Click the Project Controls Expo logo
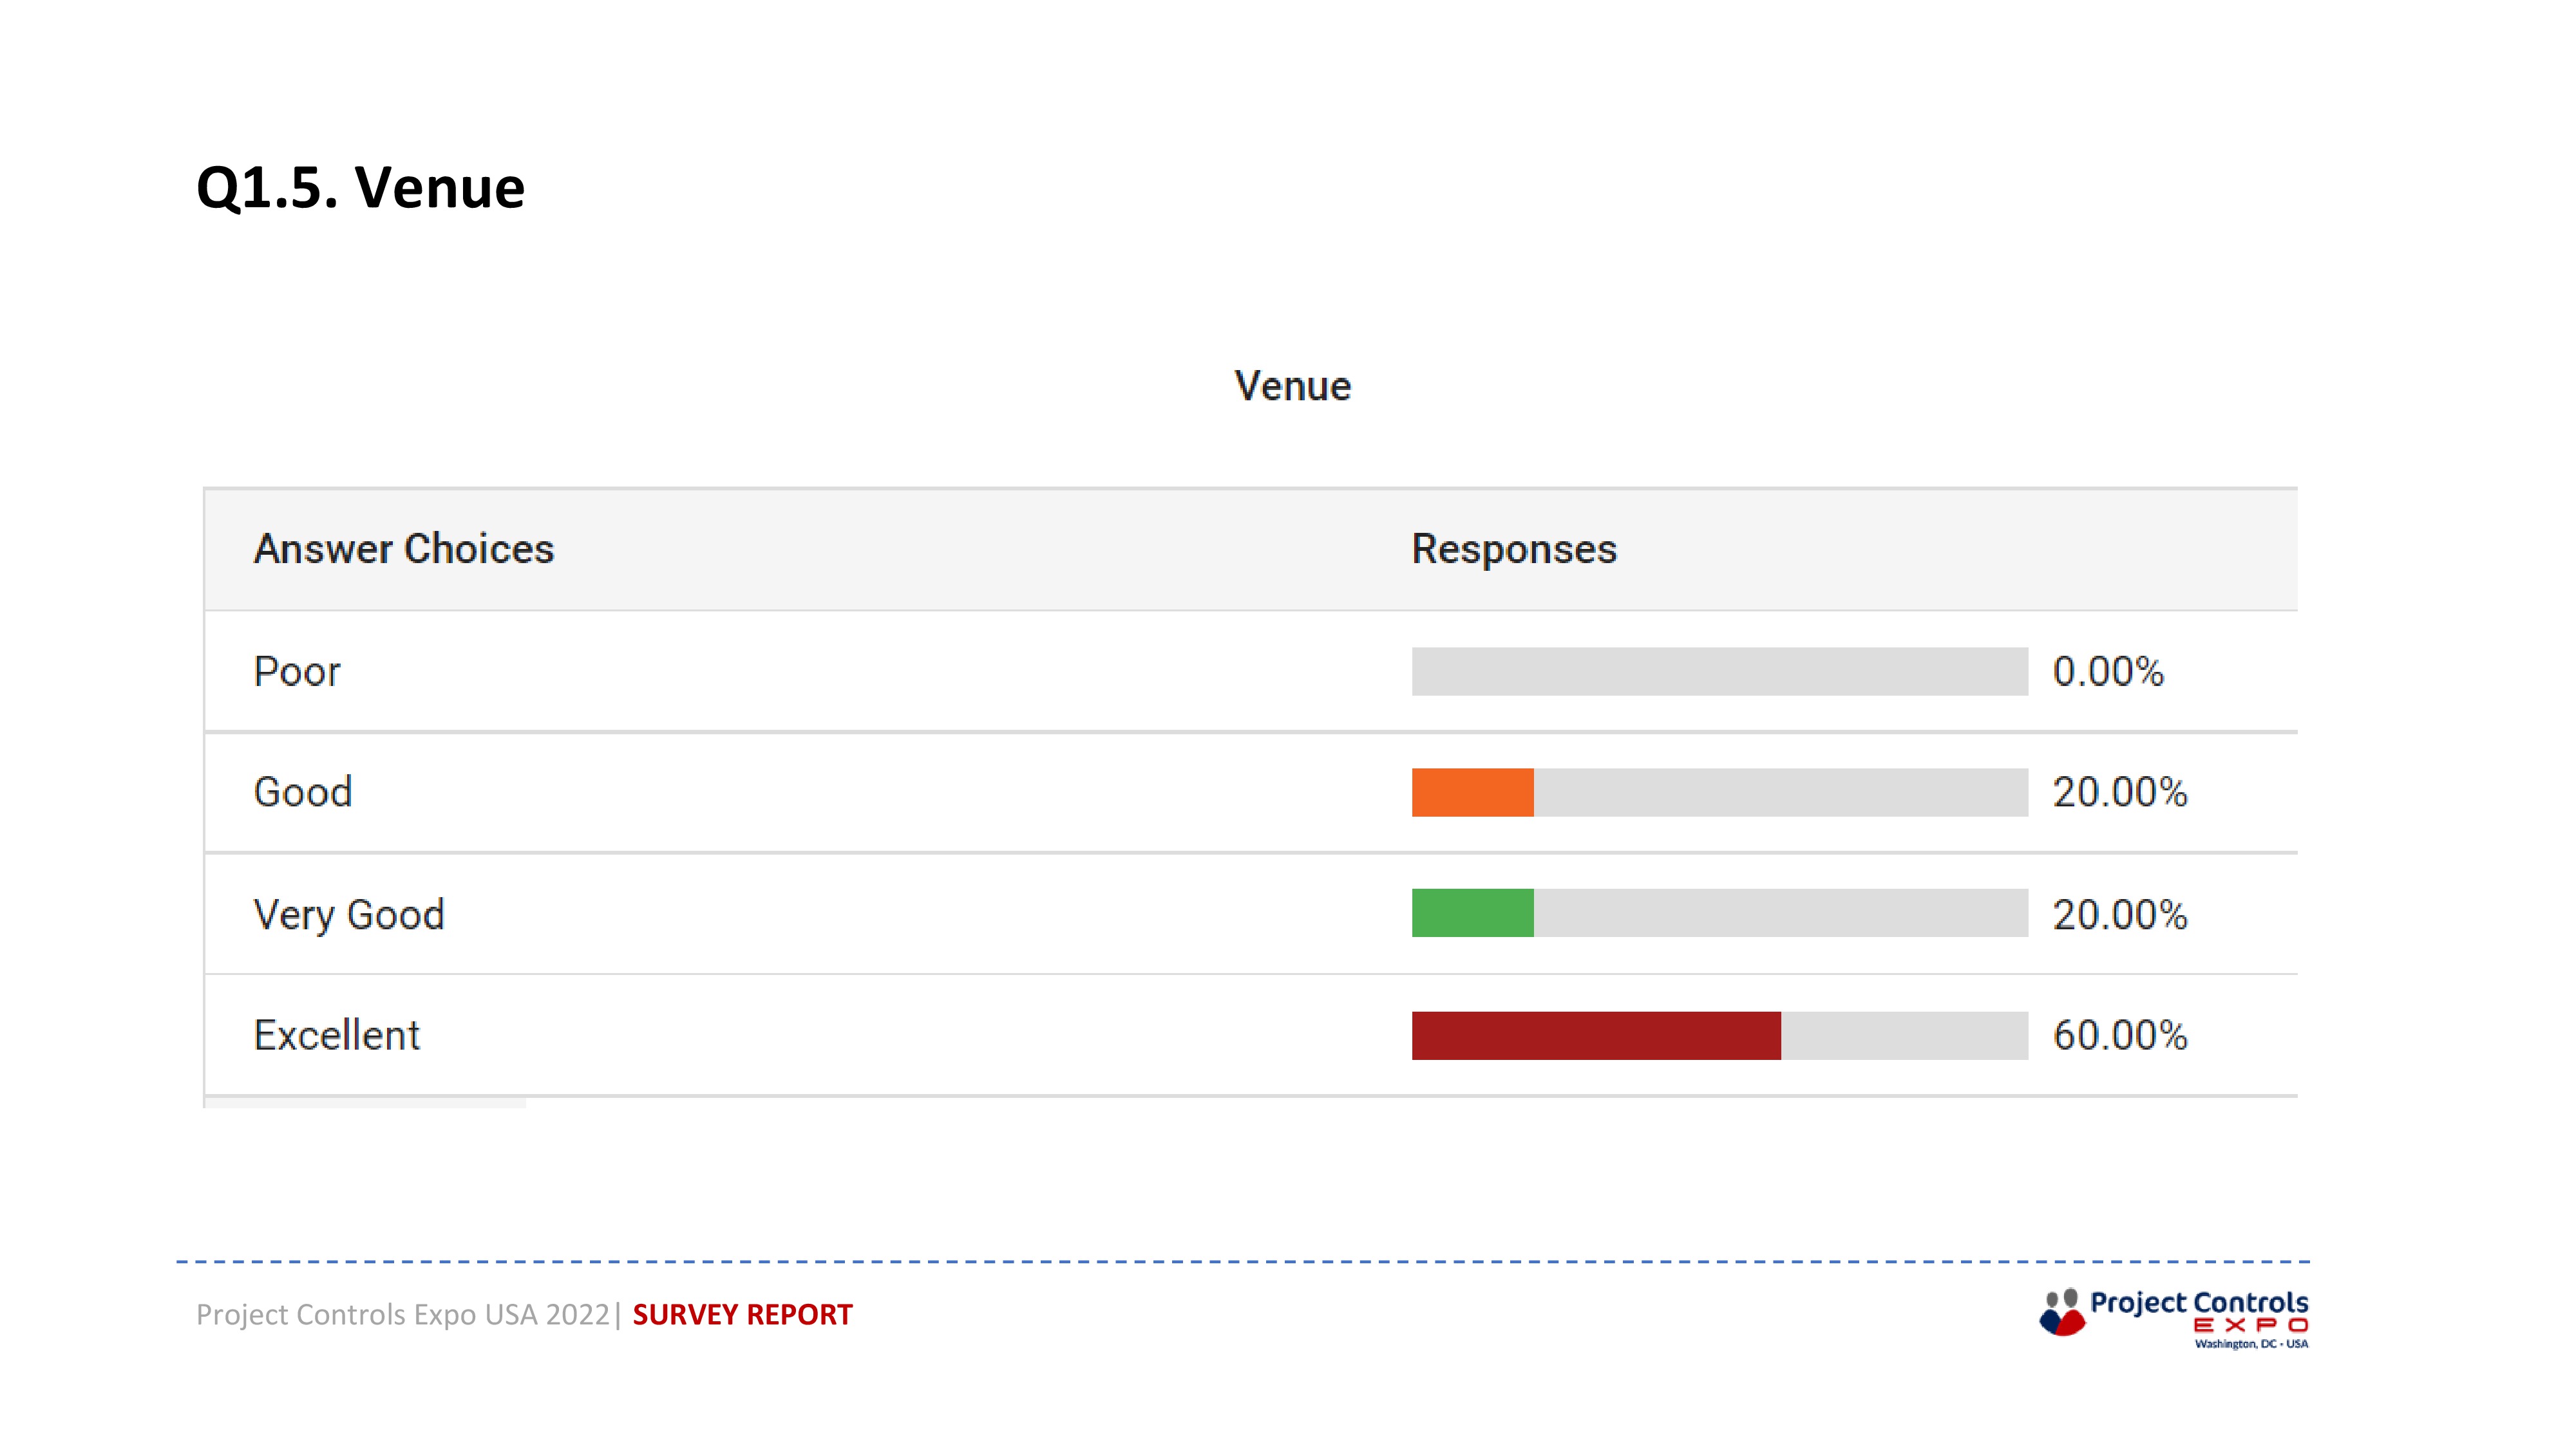Image resolution: width=2576 pixels, height=1448 pixels. click(x=2174, y=1317)
